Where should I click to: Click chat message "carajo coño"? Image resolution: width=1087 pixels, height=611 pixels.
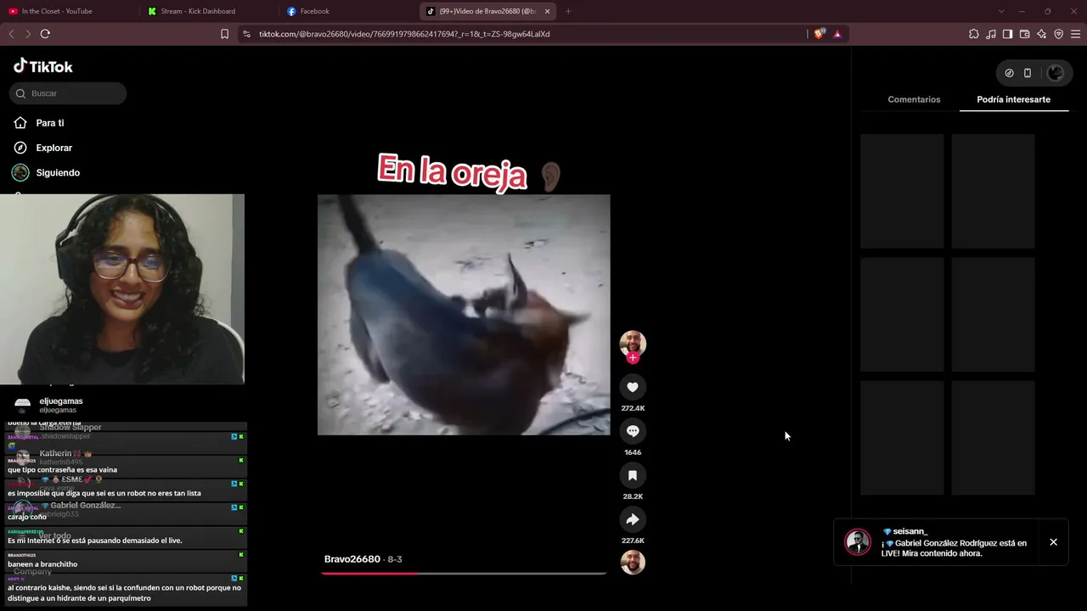[27, 517]
